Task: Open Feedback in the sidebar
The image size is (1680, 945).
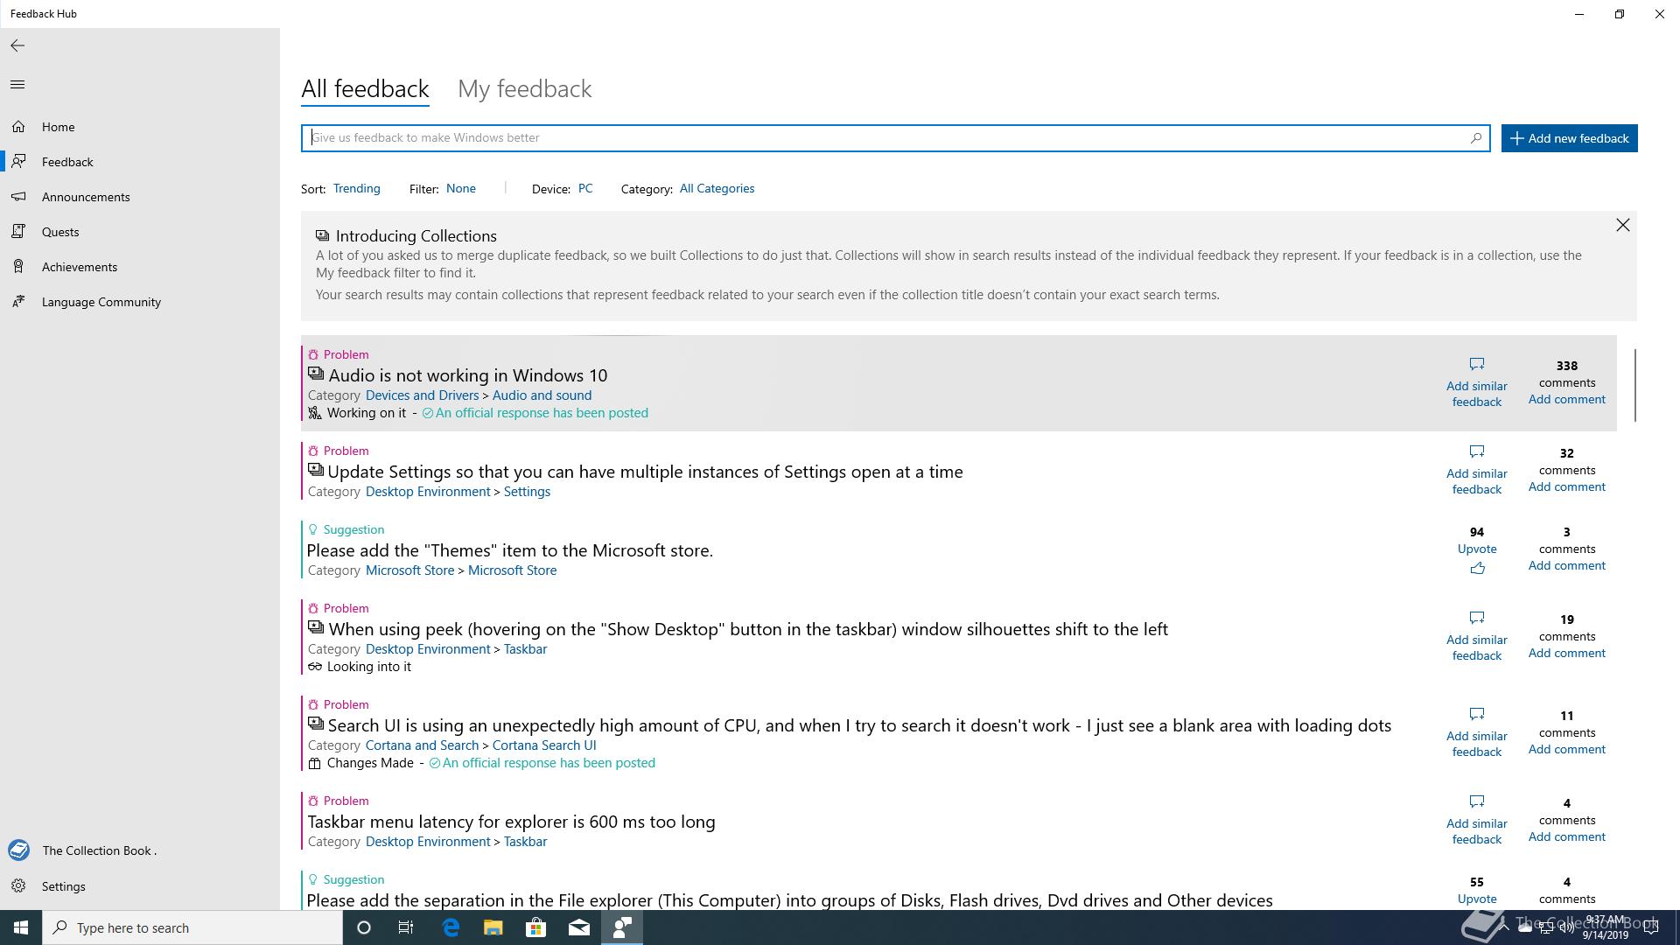Action: [x=140, y=162]
